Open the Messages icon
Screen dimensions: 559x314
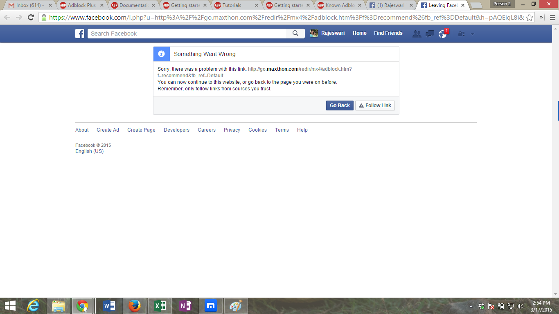430,34
